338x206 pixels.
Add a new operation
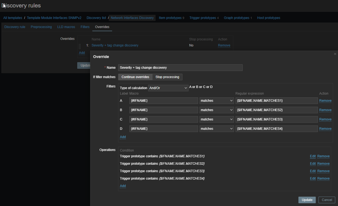[x=123, y=186]
